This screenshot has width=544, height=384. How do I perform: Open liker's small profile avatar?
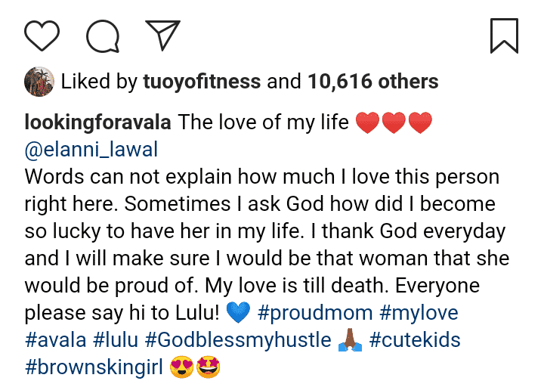pyautogui.click(x=39, y=81)
